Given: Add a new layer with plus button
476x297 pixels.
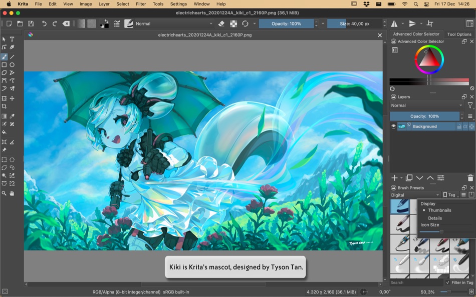Looking at the screenshot, I should tap(394, 178).
